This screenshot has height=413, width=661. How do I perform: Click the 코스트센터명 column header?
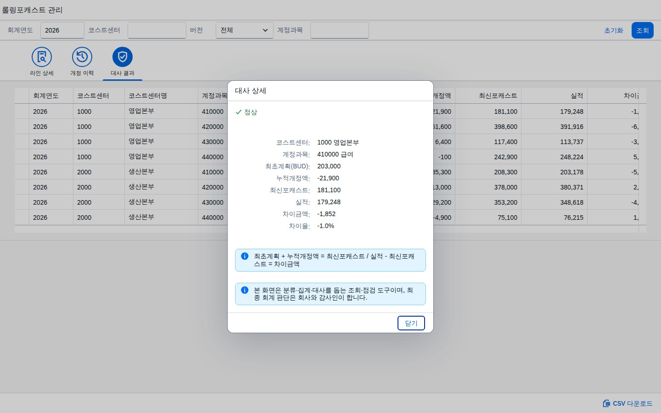click(161, 96)
